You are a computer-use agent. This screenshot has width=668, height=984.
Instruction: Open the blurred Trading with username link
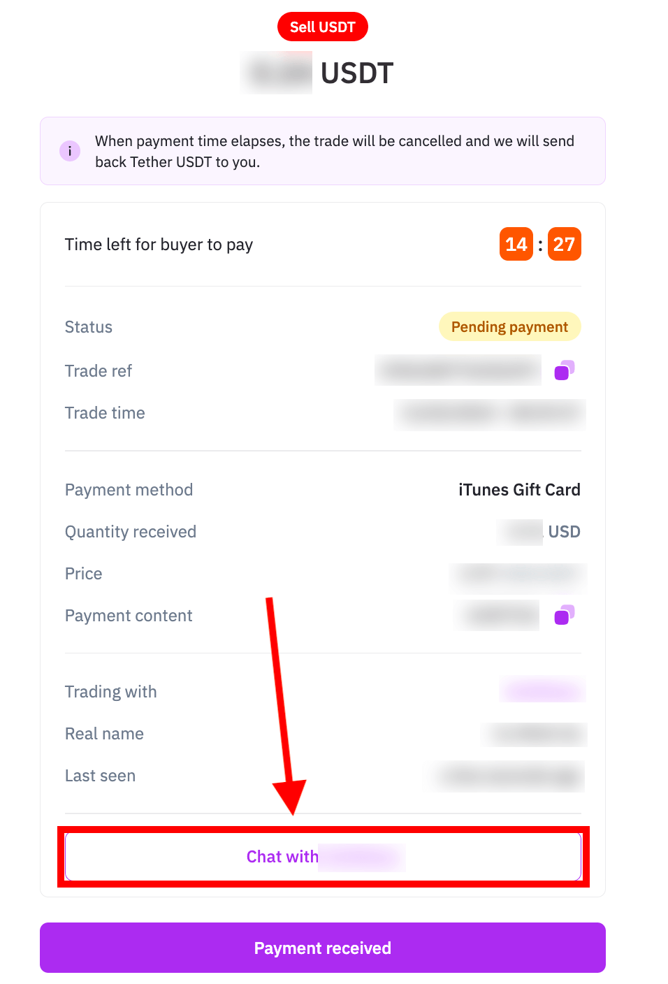[543, 690]
